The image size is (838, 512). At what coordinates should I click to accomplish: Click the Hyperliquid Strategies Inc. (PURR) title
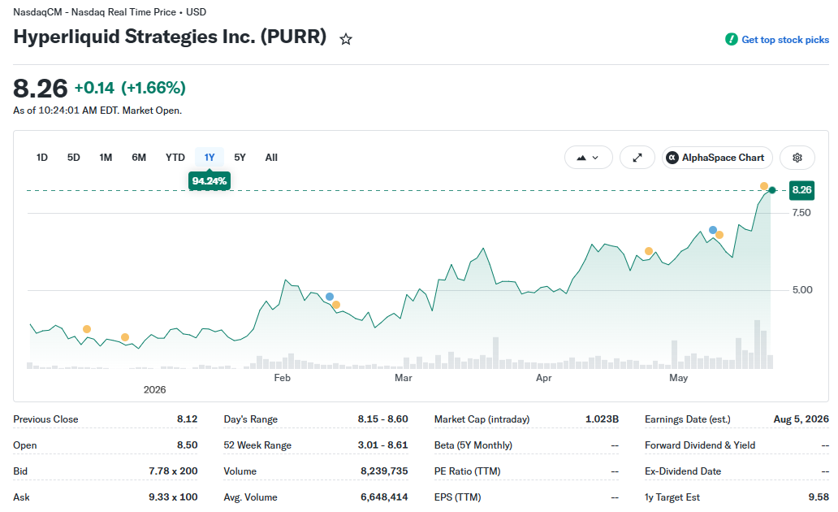pos(170,37)
